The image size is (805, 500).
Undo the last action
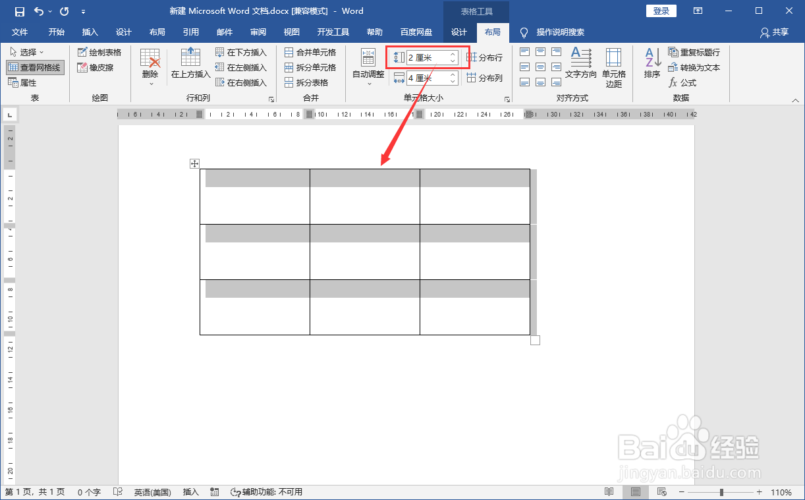coord(39,11)
